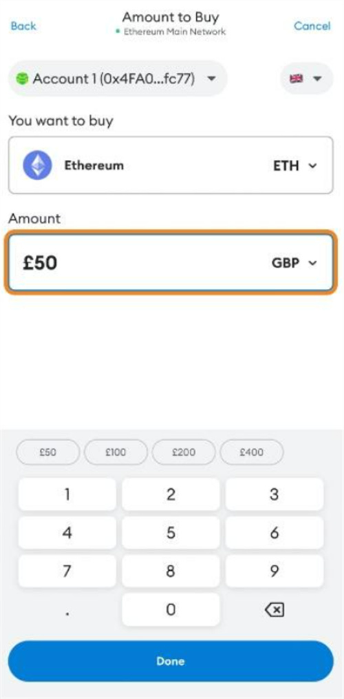The width and height of the screenshot is (344, 699).
Task: Click the green account avatar icon
Action: pos(22,79)
